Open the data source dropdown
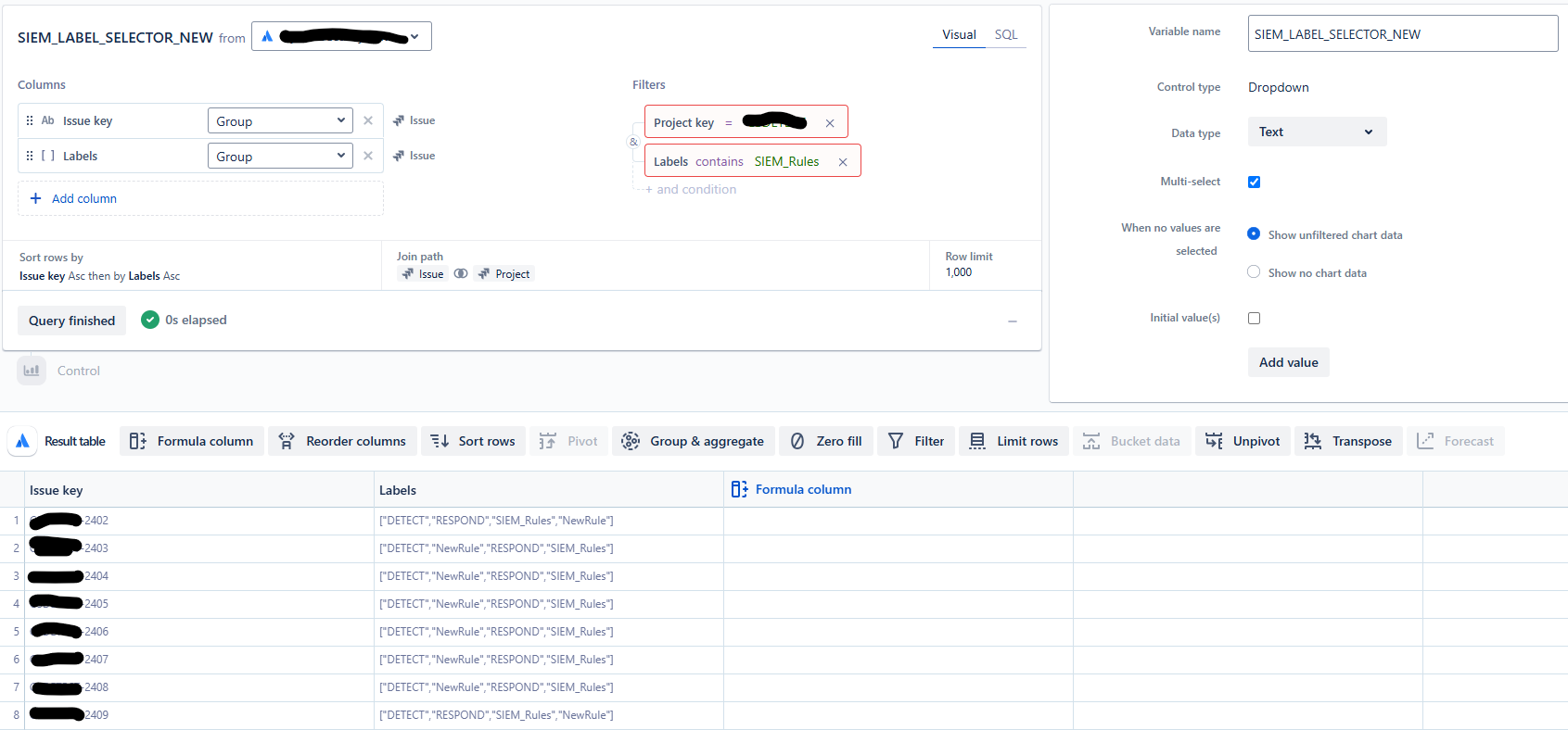This screenshot has width=1568, height=730. click(341, 36)
